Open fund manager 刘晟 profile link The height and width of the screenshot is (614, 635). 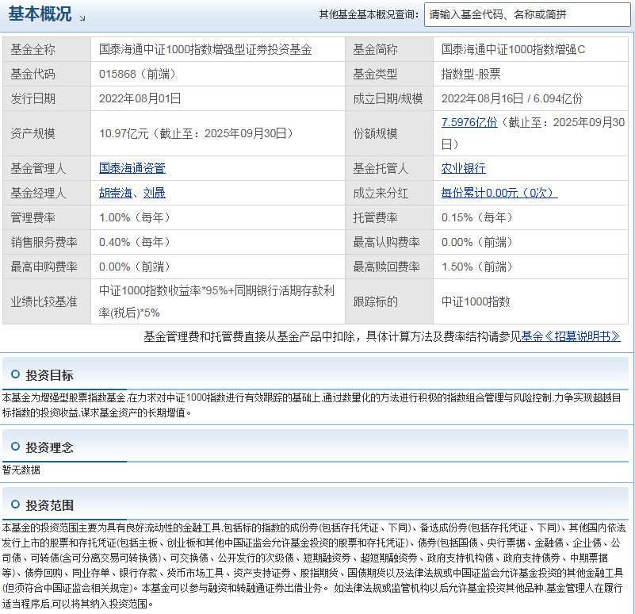155,193
